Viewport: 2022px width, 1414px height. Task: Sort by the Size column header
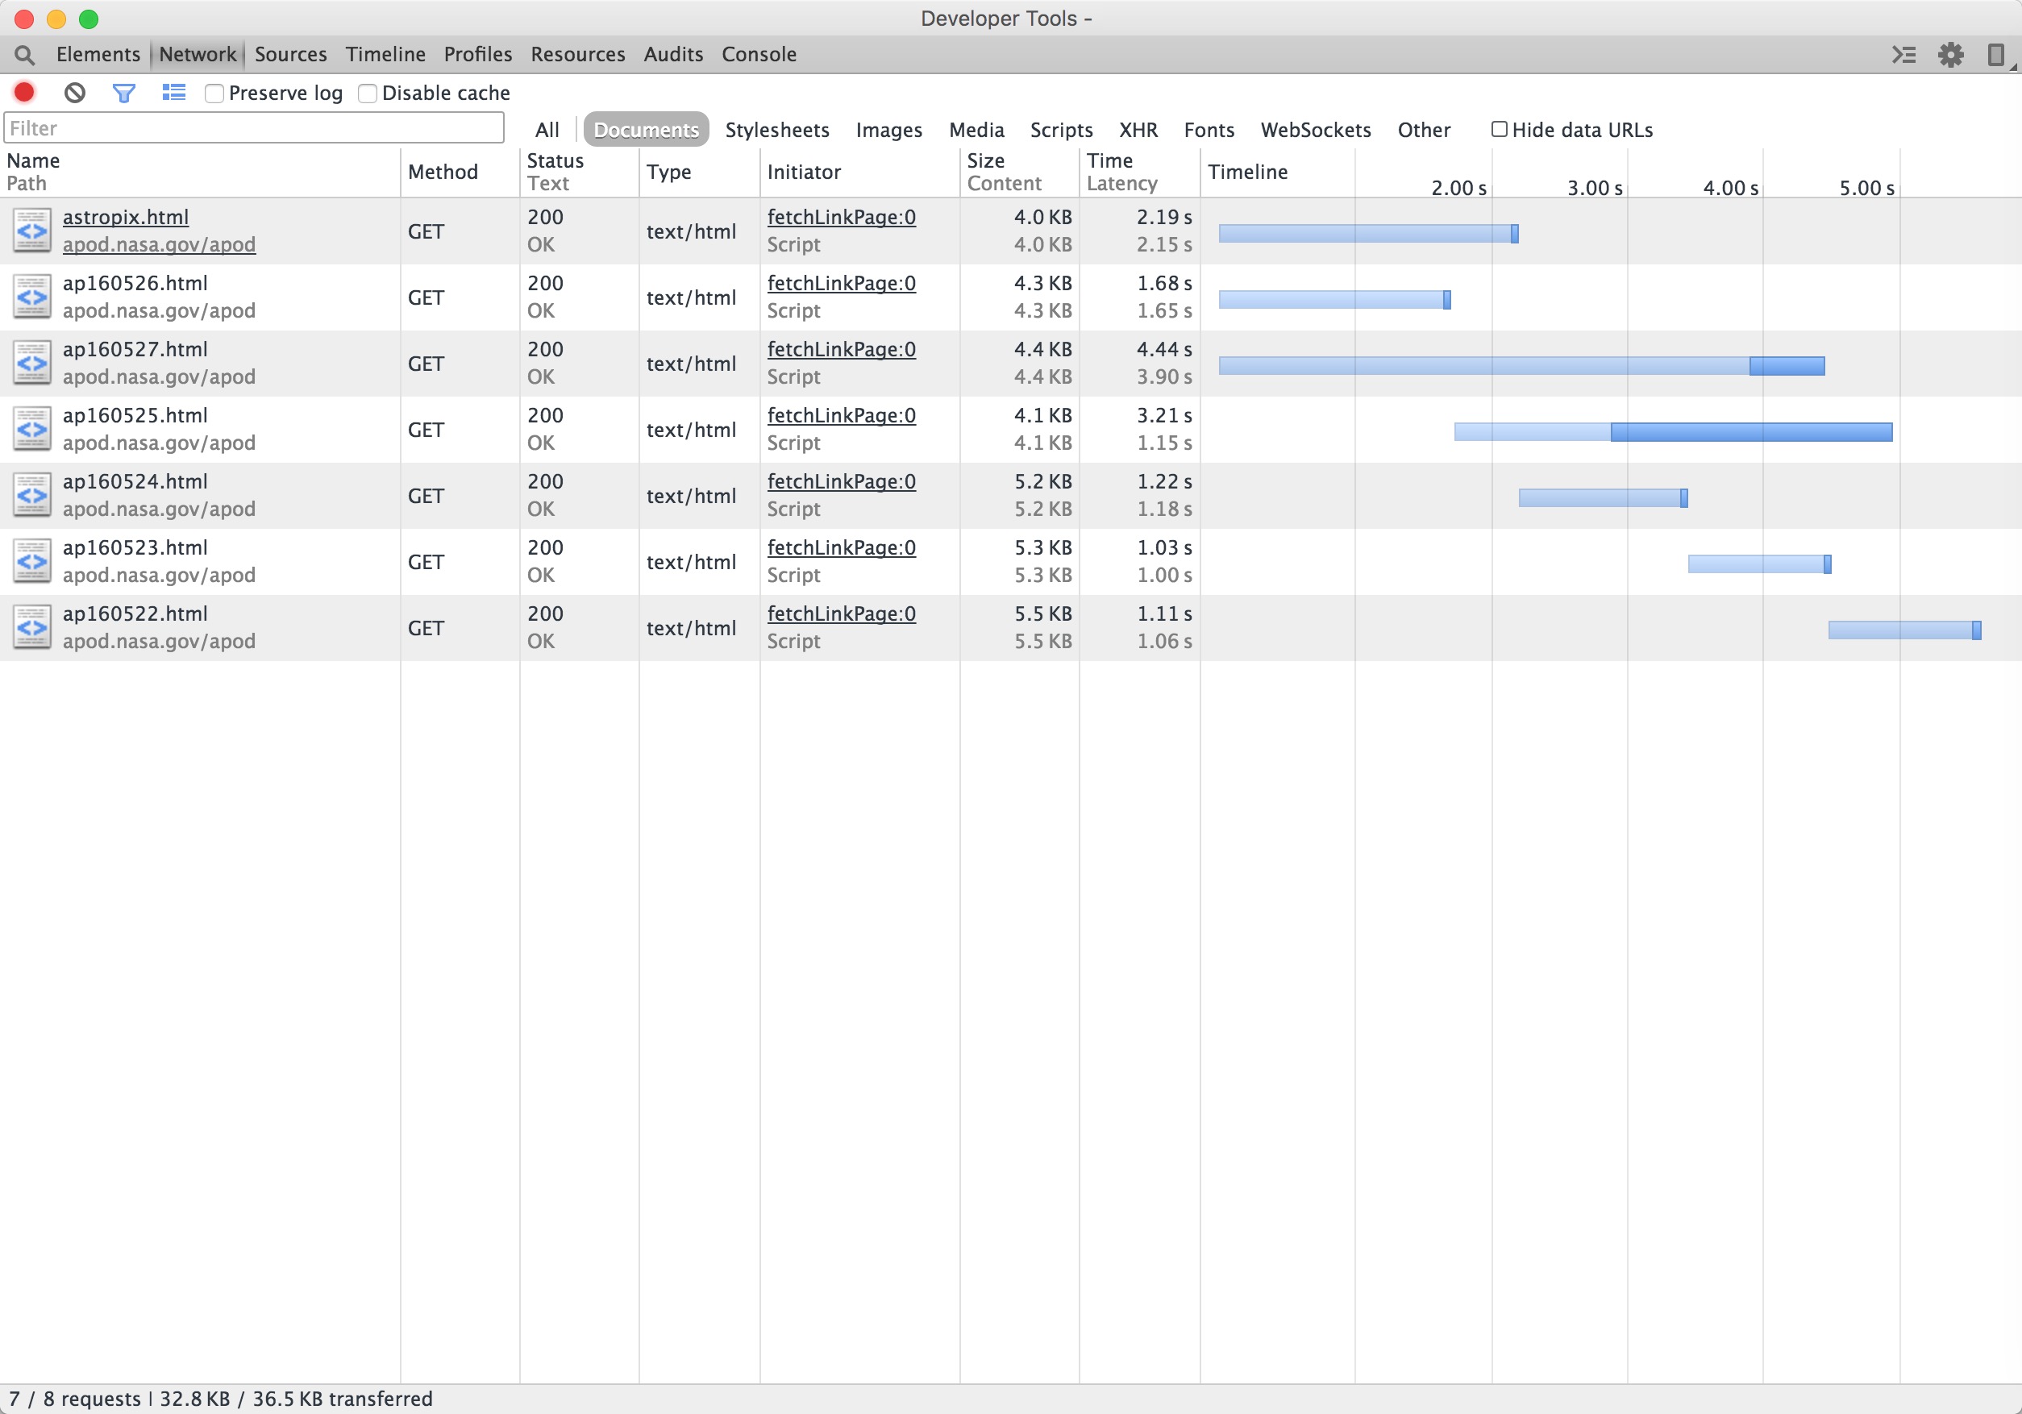click(985, 160)
